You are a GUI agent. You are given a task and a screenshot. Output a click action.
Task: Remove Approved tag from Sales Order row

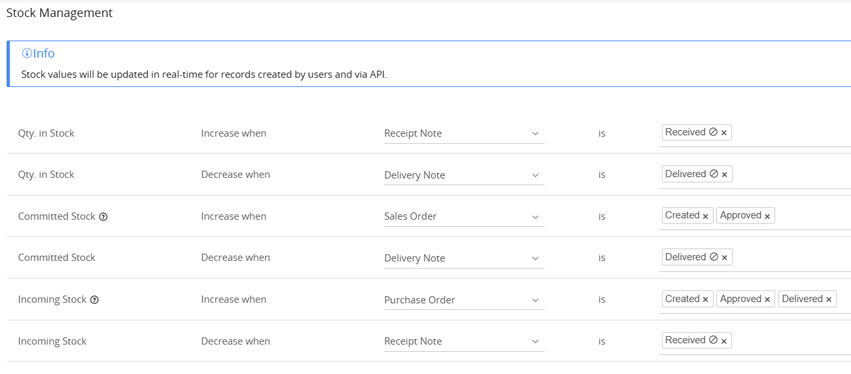tap(767, 216)
